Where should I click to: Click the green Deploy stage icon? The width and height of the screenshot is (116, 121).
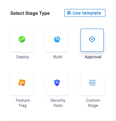click(x=22, y=39)
